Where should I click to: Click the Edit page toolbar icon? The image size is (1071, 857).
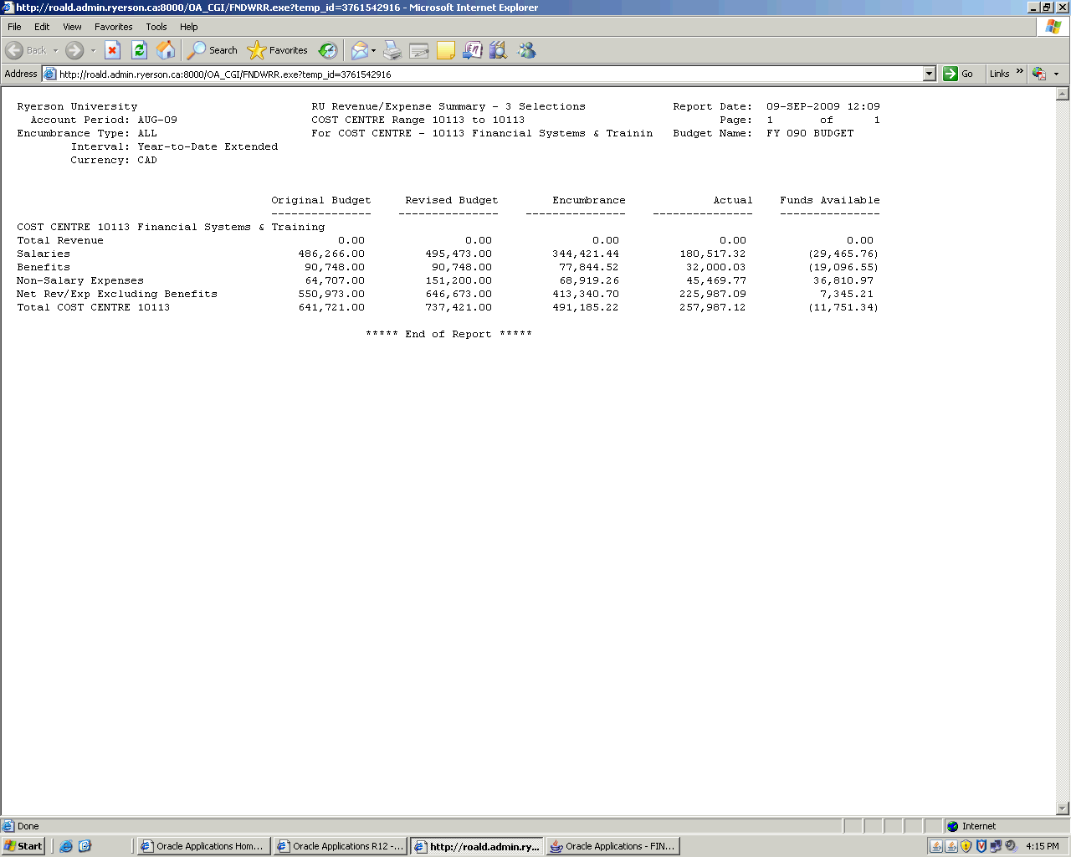(419, 50)
